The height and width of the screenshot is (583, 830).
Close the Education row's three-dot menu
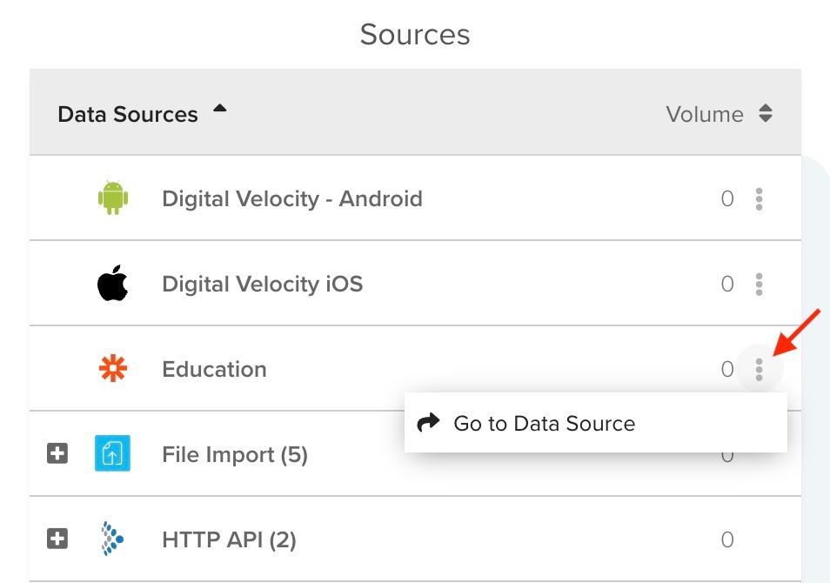[759, 370]
